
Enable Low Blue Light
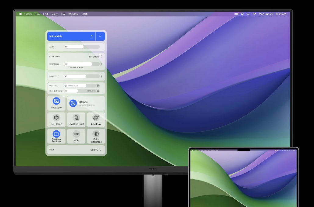click(x=76, y=119)
